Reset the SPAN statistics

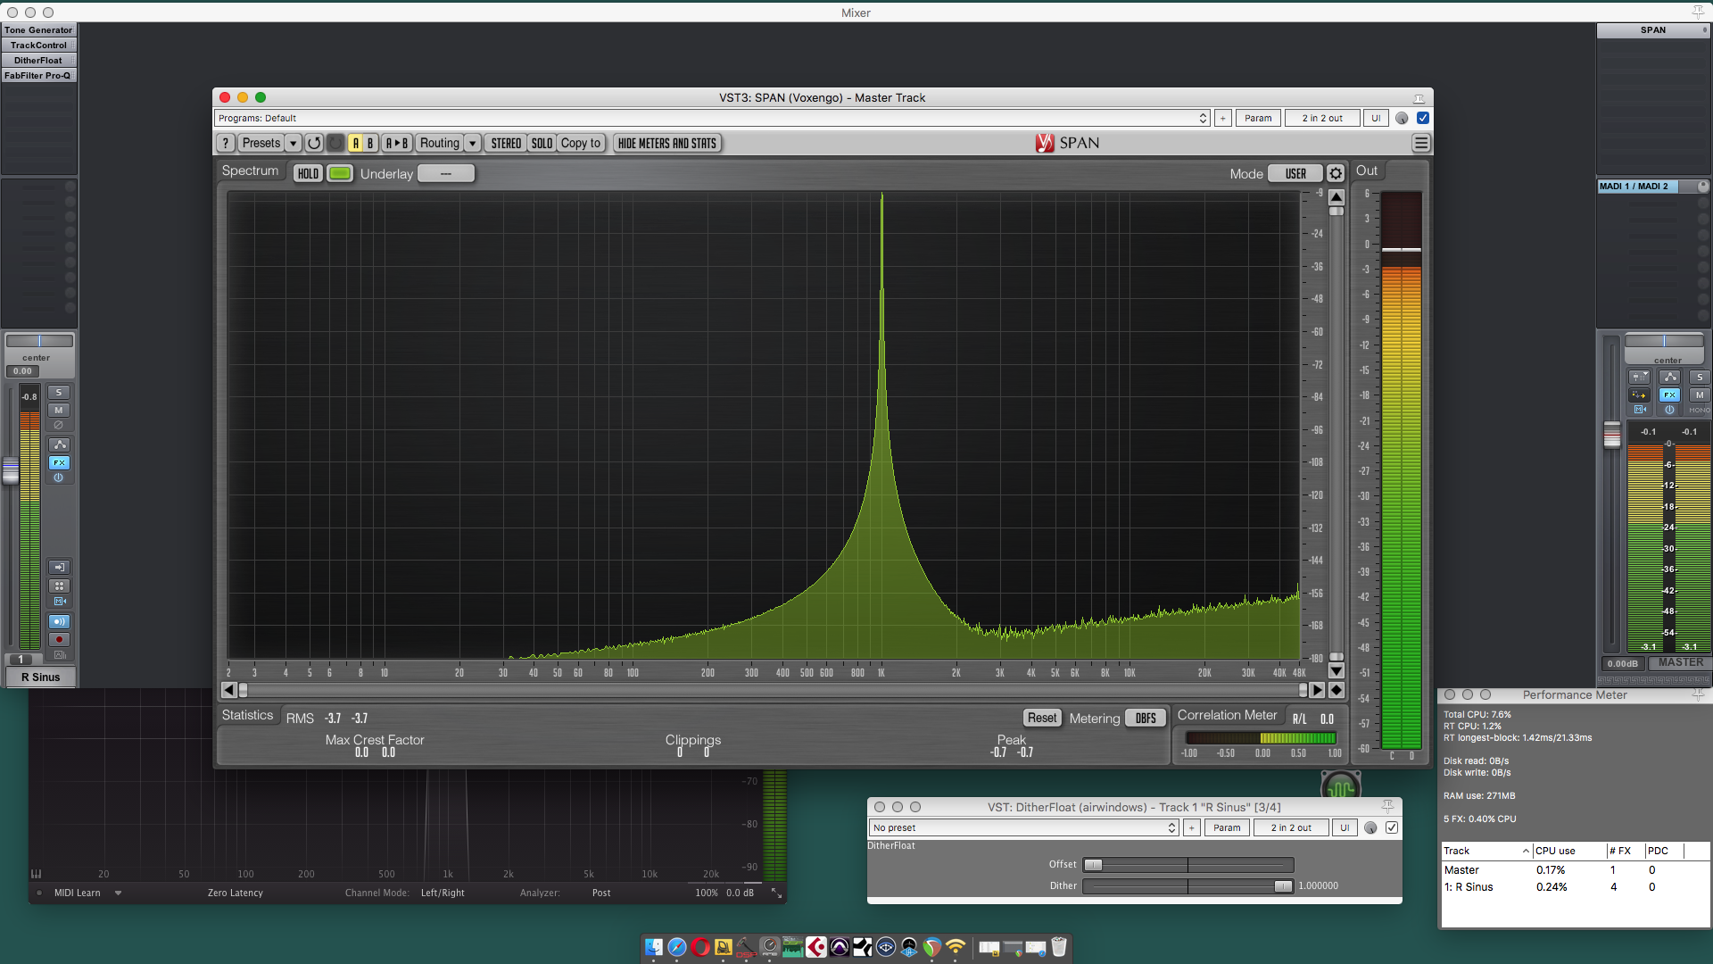coord(1041,718)
